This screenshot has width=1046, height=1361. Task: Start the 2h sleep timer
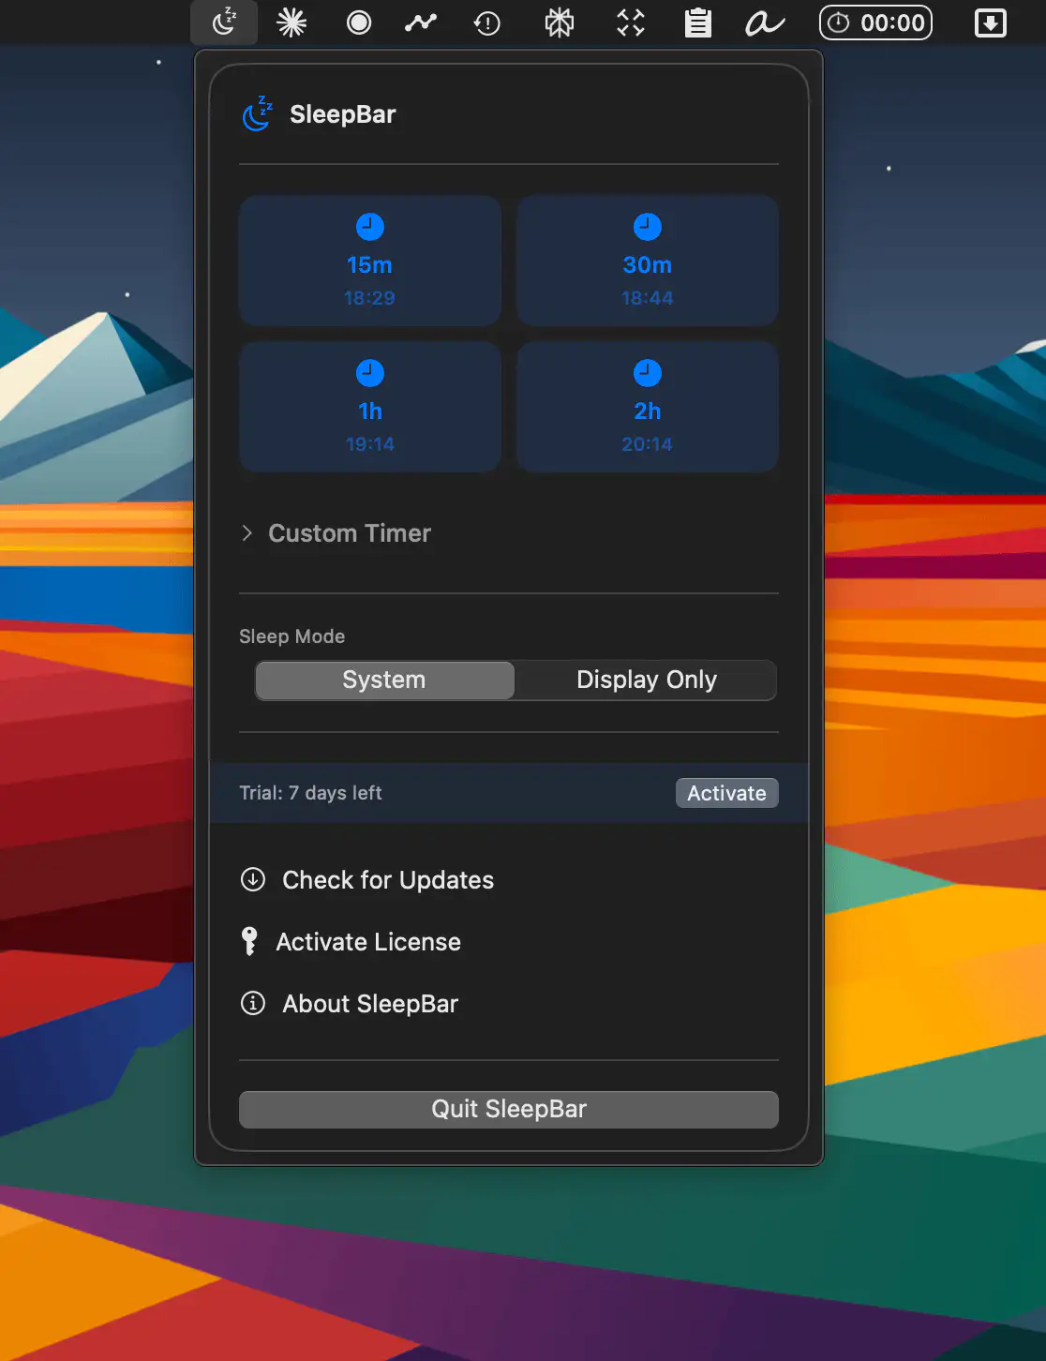click(x=647, y=407)
